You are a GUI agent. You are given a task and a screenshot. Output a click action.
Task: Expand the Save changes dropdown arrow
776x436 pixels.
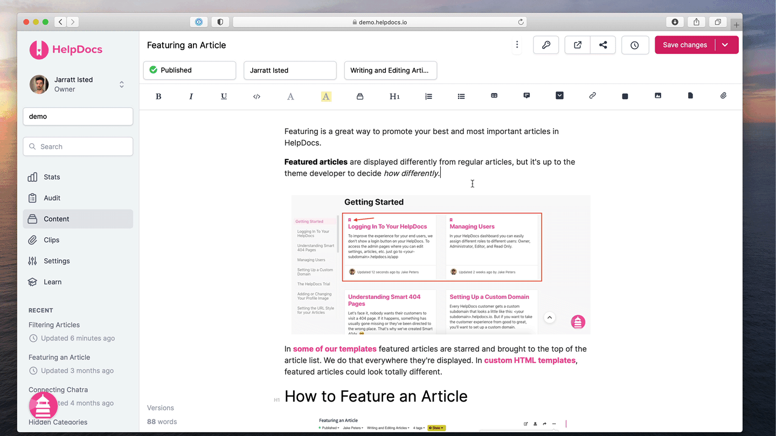pos(725,45)
